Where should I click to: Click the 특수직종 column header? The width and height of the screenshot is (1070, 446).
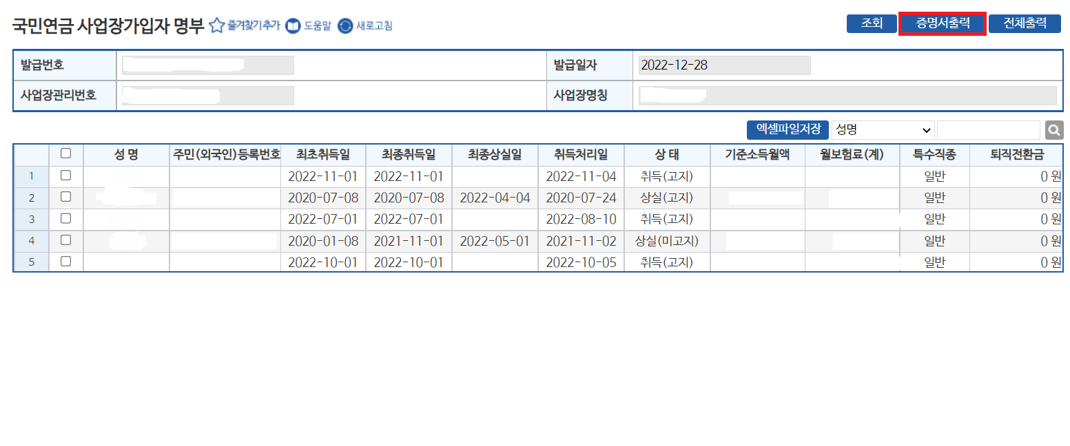(x=934, y=155)
